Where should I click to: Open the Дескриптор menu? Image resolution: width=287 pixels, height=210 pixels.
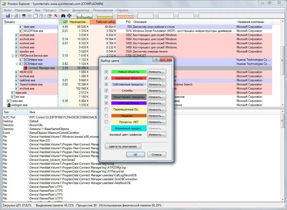[x=81, y=10]
